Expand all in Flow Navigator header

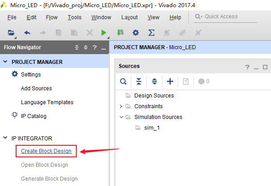click(86, 47)
